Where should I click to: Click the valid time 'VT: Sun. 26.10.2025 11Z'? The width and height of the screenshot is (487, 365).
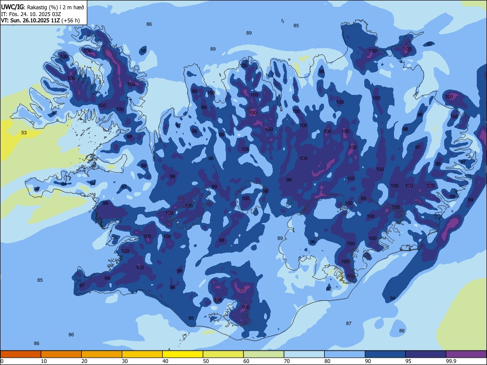(30, 20)
